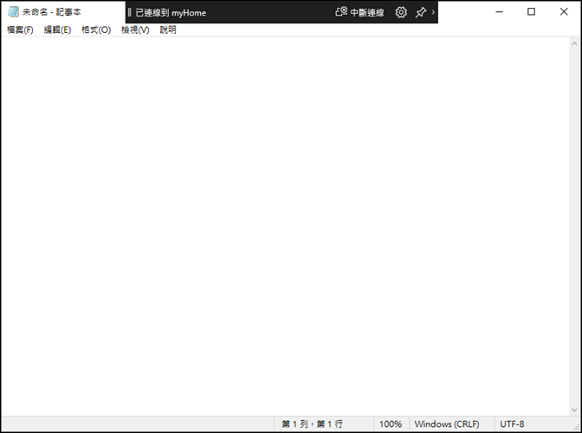The image size is (582, 433).
Task: Minimize the Notepad window
Action: coord(499,12)
